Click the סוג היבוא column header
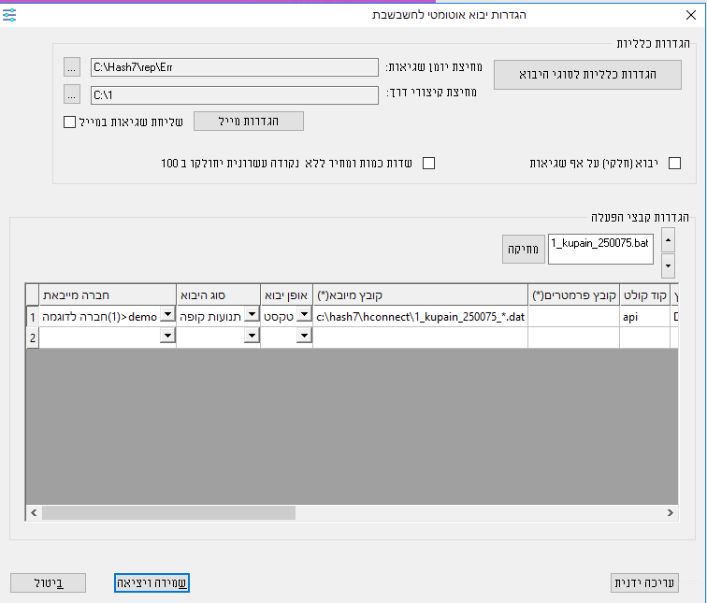Viewport: 707px width, 603px height. tap(218, 295)
